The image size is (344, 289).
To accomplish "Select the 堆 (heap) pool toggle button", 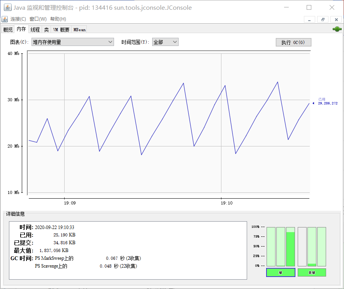I will pos(281,273).
